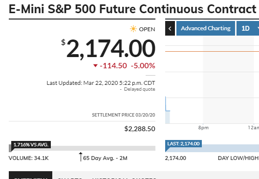Click the -5.00% percent change value

143,65
